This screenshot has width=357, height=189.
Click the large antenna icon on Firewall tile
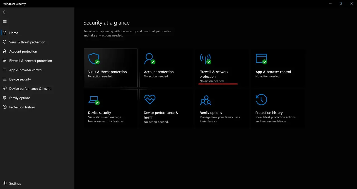coord(205,59)
